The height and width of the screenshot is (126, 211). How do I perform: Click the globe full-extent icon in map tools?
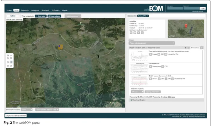tap(8, 55)
